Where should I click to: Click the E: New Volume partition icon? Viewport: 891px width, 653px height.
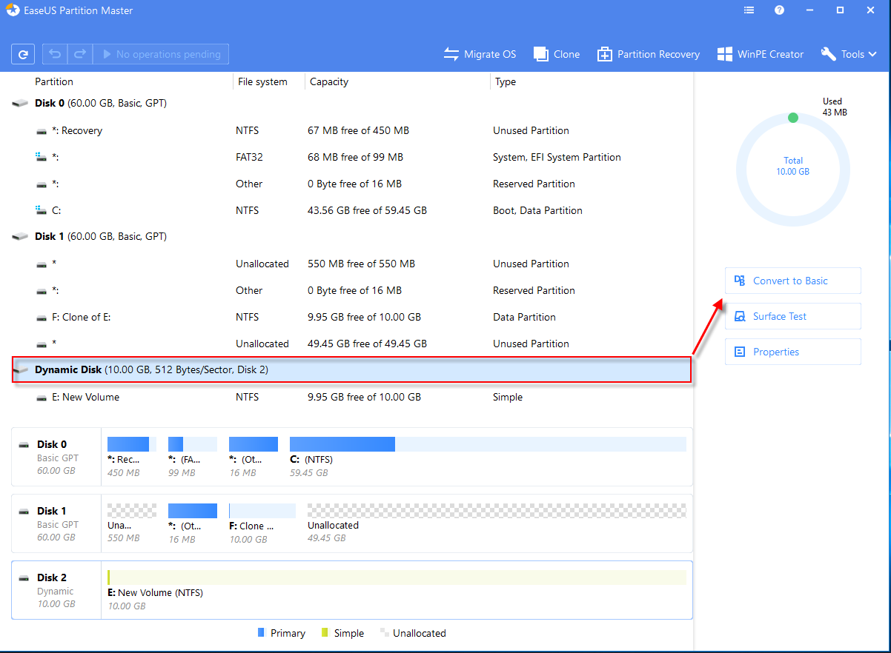click(42, 398)
